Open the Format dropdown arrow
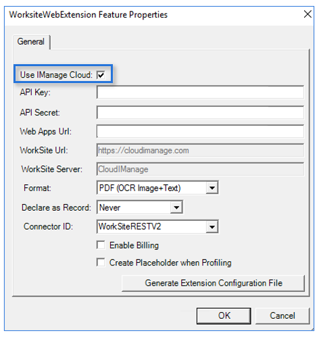The height and width of the screenshot is (337, 321). [x=212, y=188]
